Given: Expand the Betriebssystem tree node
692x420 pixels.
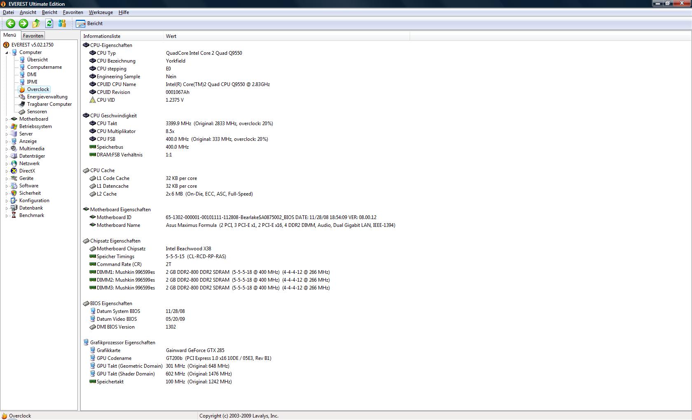Looking at the screenshot, I should pyautogui.click(x=7, y=127).
